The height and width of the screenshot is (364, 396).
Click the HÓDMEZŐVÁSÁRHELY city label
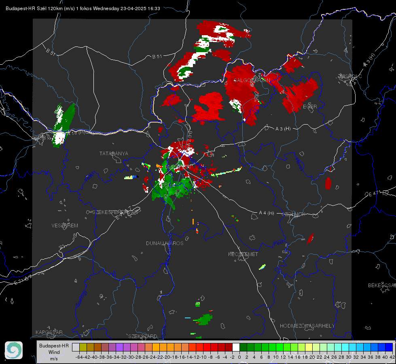(x=307, y=326)
